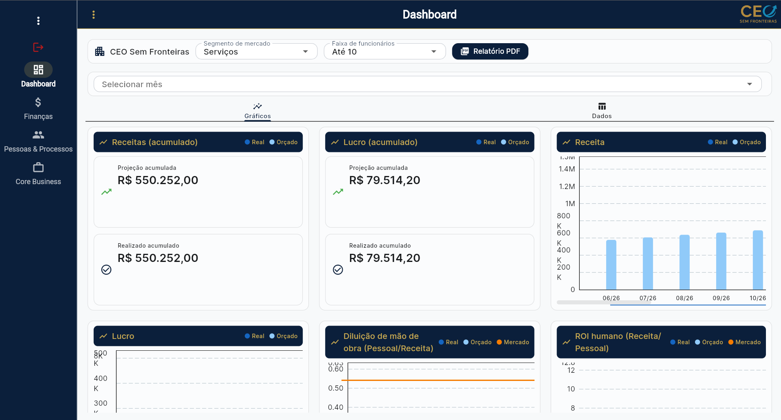
Task: Click trend icon in Receita card header
Action: click(566, 142)
